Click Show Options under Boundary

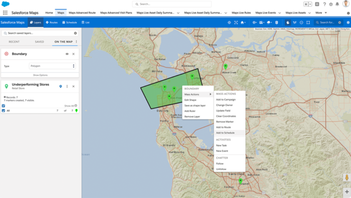pos(40,75)
